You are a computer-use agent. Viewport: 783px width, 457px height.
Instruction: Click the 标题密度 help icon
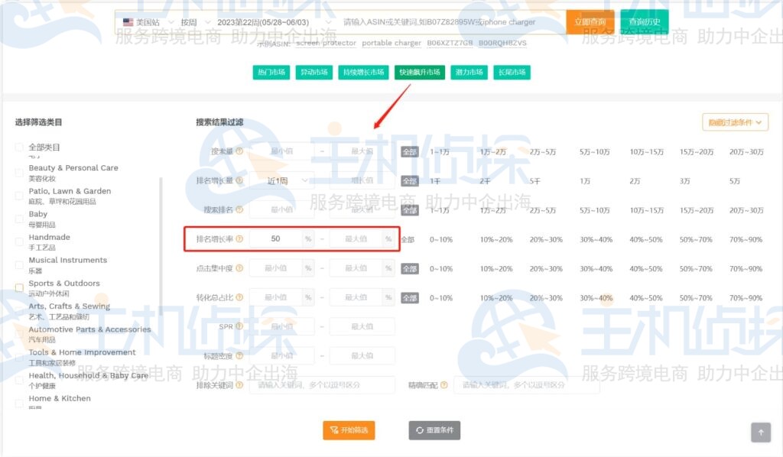coord(239,355)
